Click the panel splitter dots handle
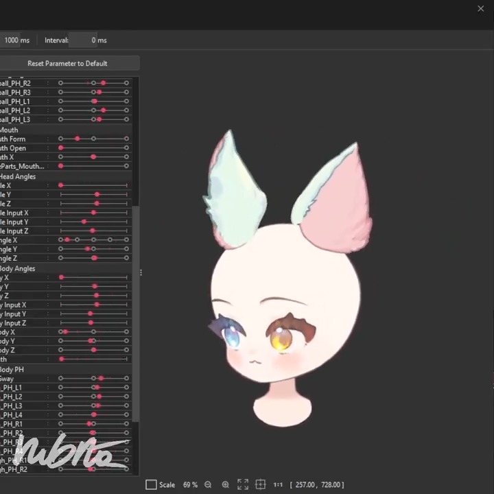The width and height of the screenshot is (494, 494). coord(141,272)
